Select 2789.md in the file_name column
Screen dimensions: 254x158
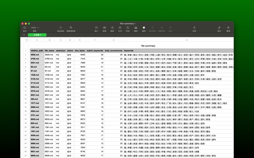point(50,59)
